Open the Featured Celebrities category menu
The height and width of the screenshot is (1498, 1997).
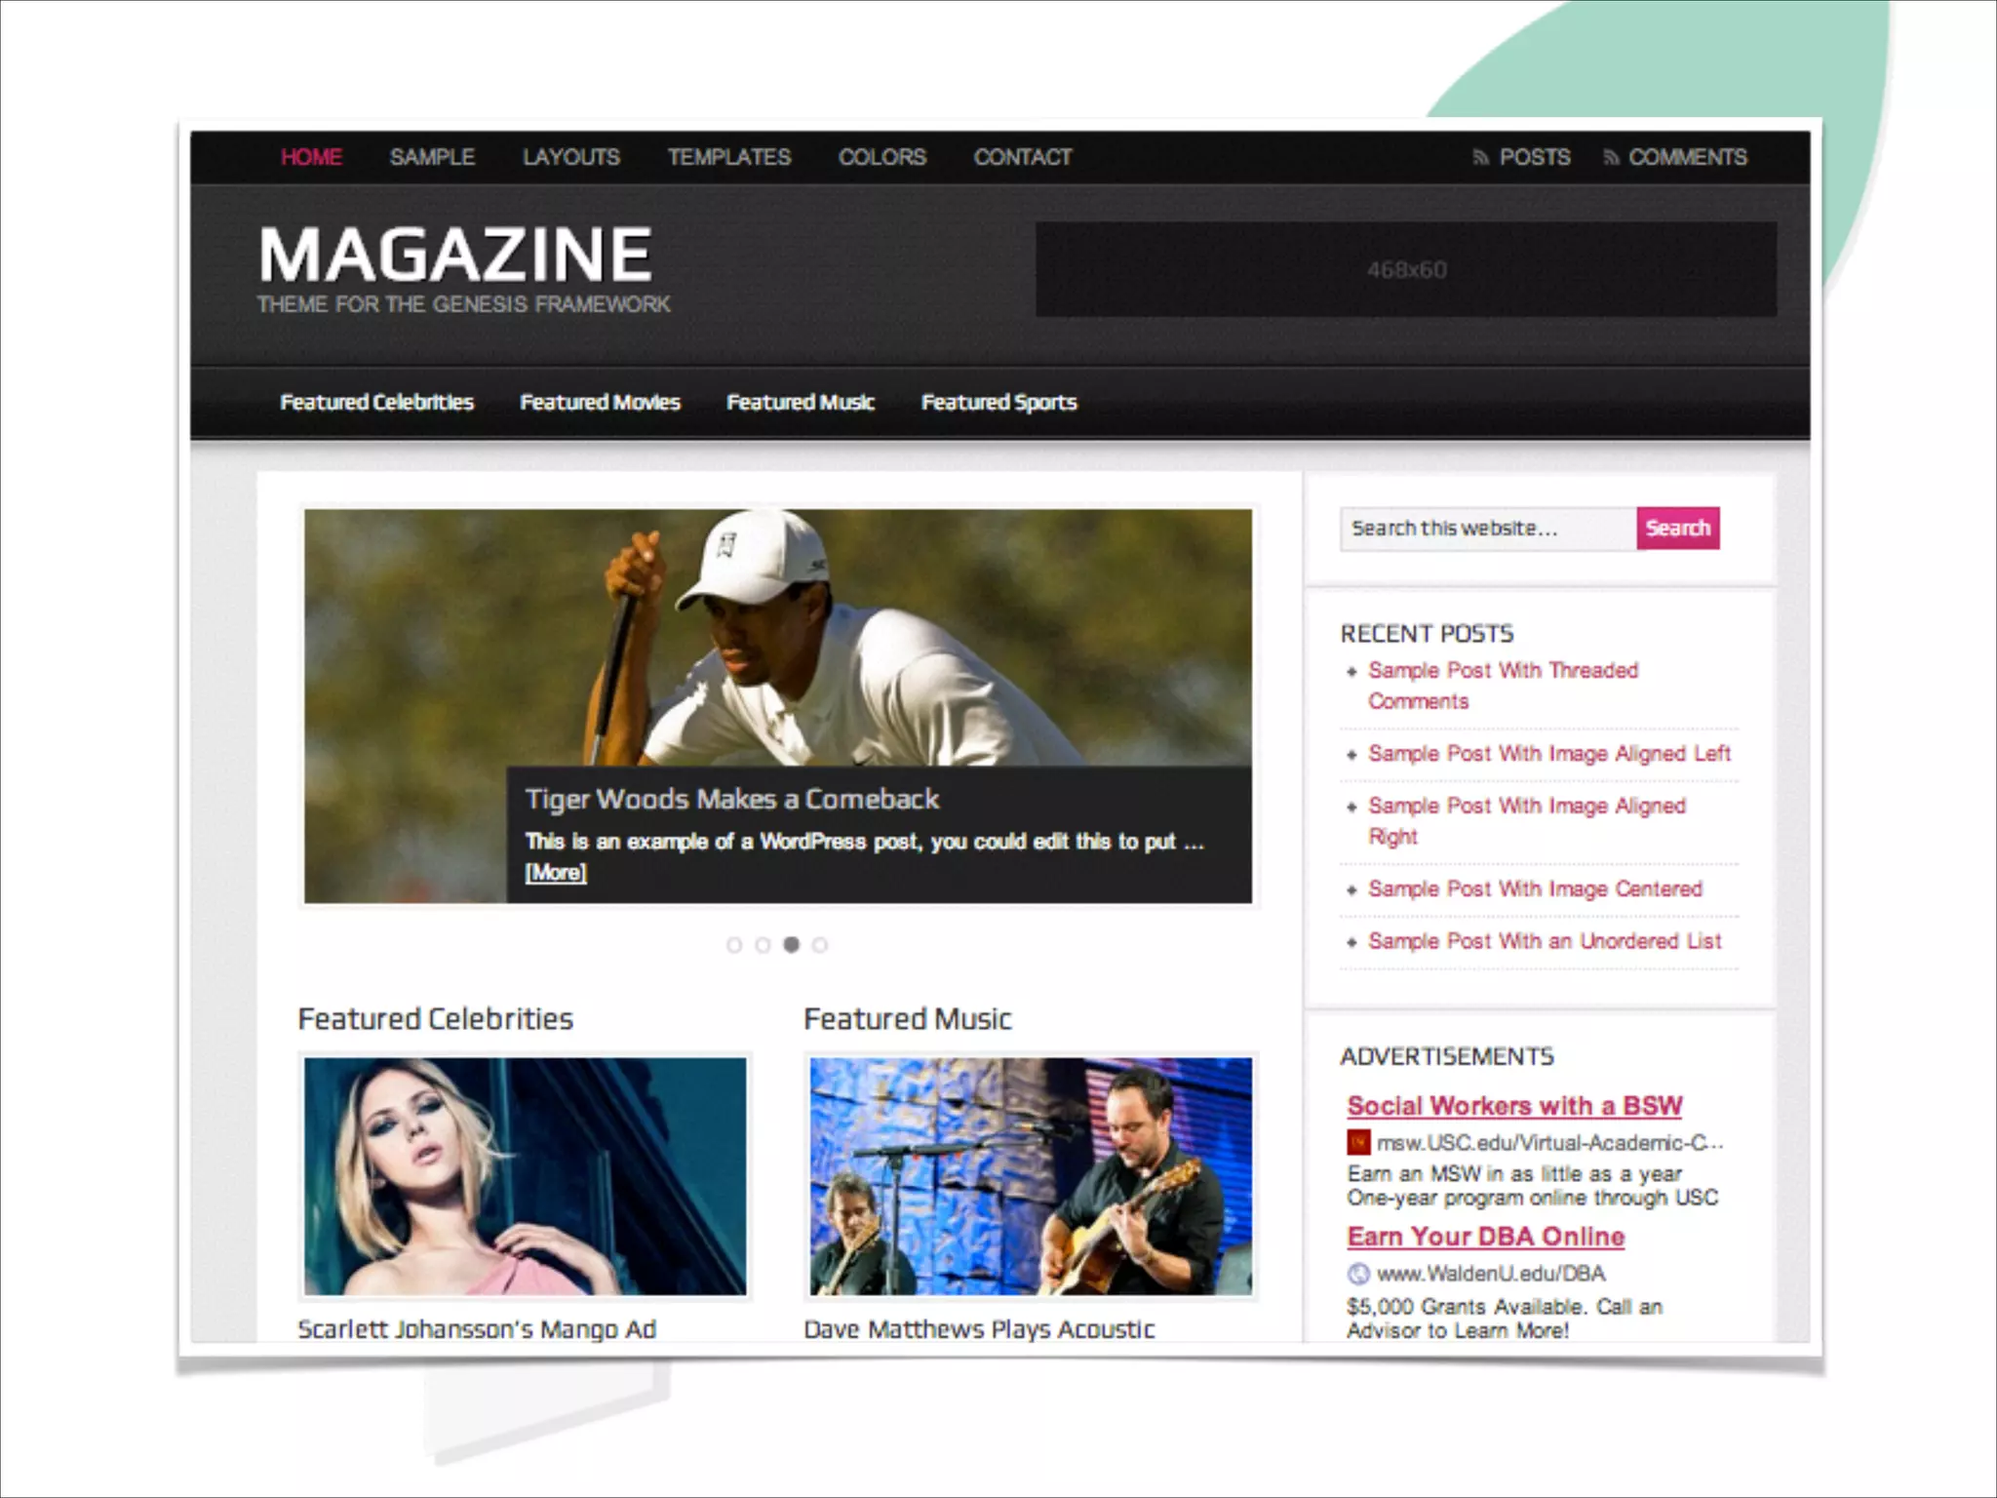pyautogui.click(x=376, y=403)
